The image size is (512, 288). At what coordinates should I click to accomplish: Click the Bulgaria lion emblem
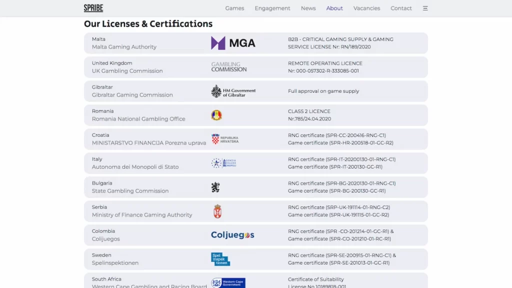tap(215, 187)
